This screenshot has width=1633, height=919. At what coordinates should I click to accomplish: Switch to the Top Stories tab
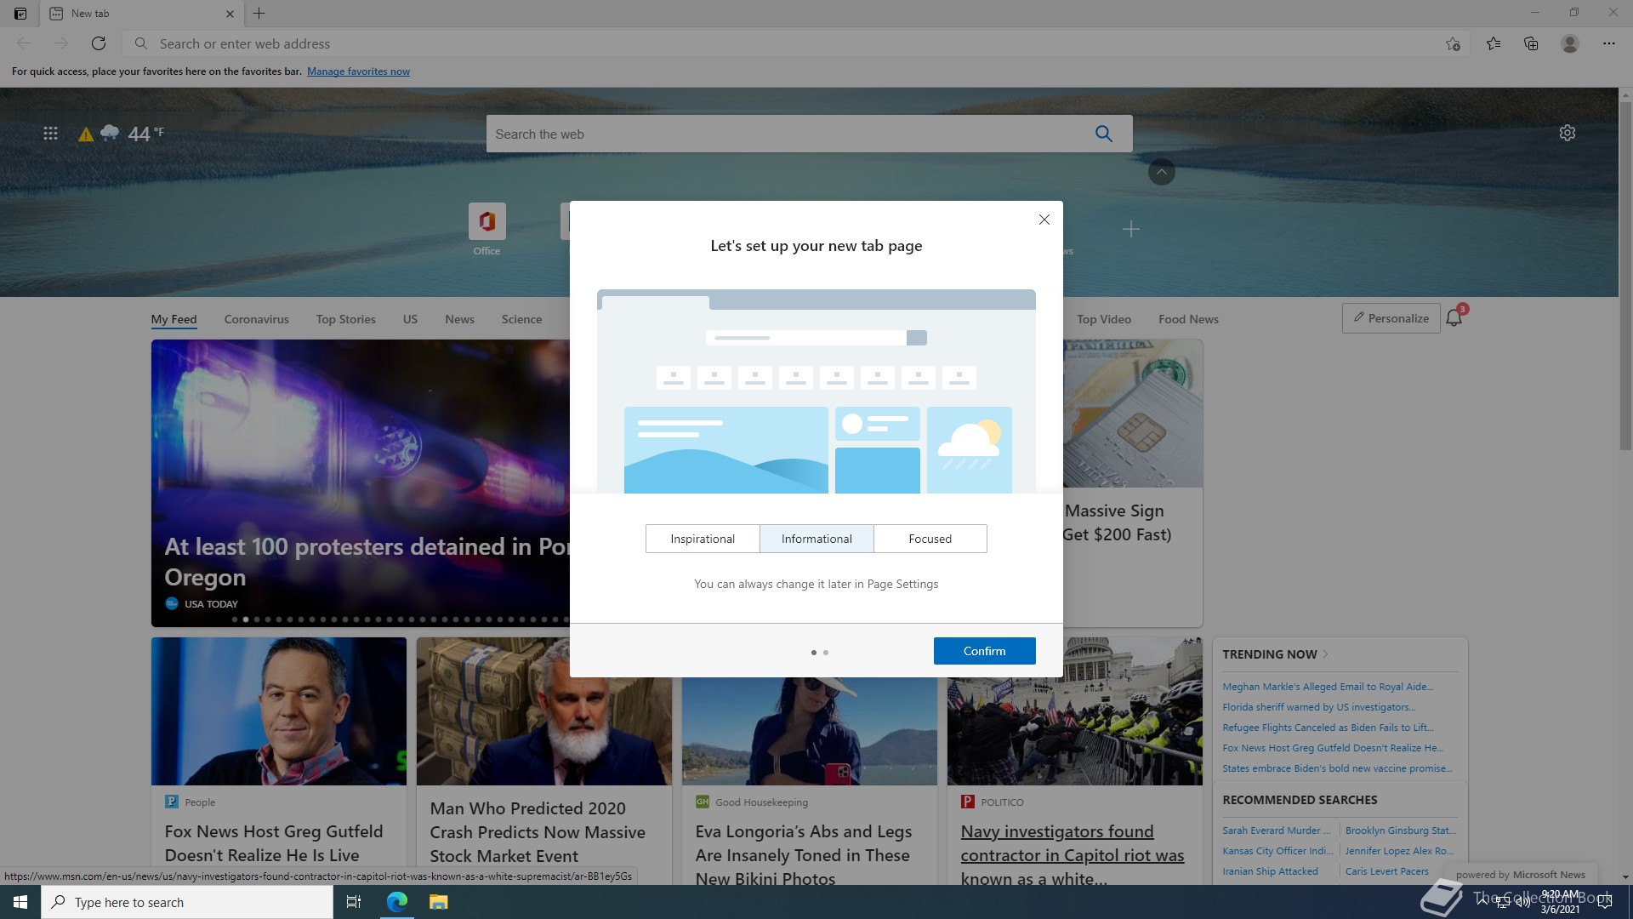point(345,319)
